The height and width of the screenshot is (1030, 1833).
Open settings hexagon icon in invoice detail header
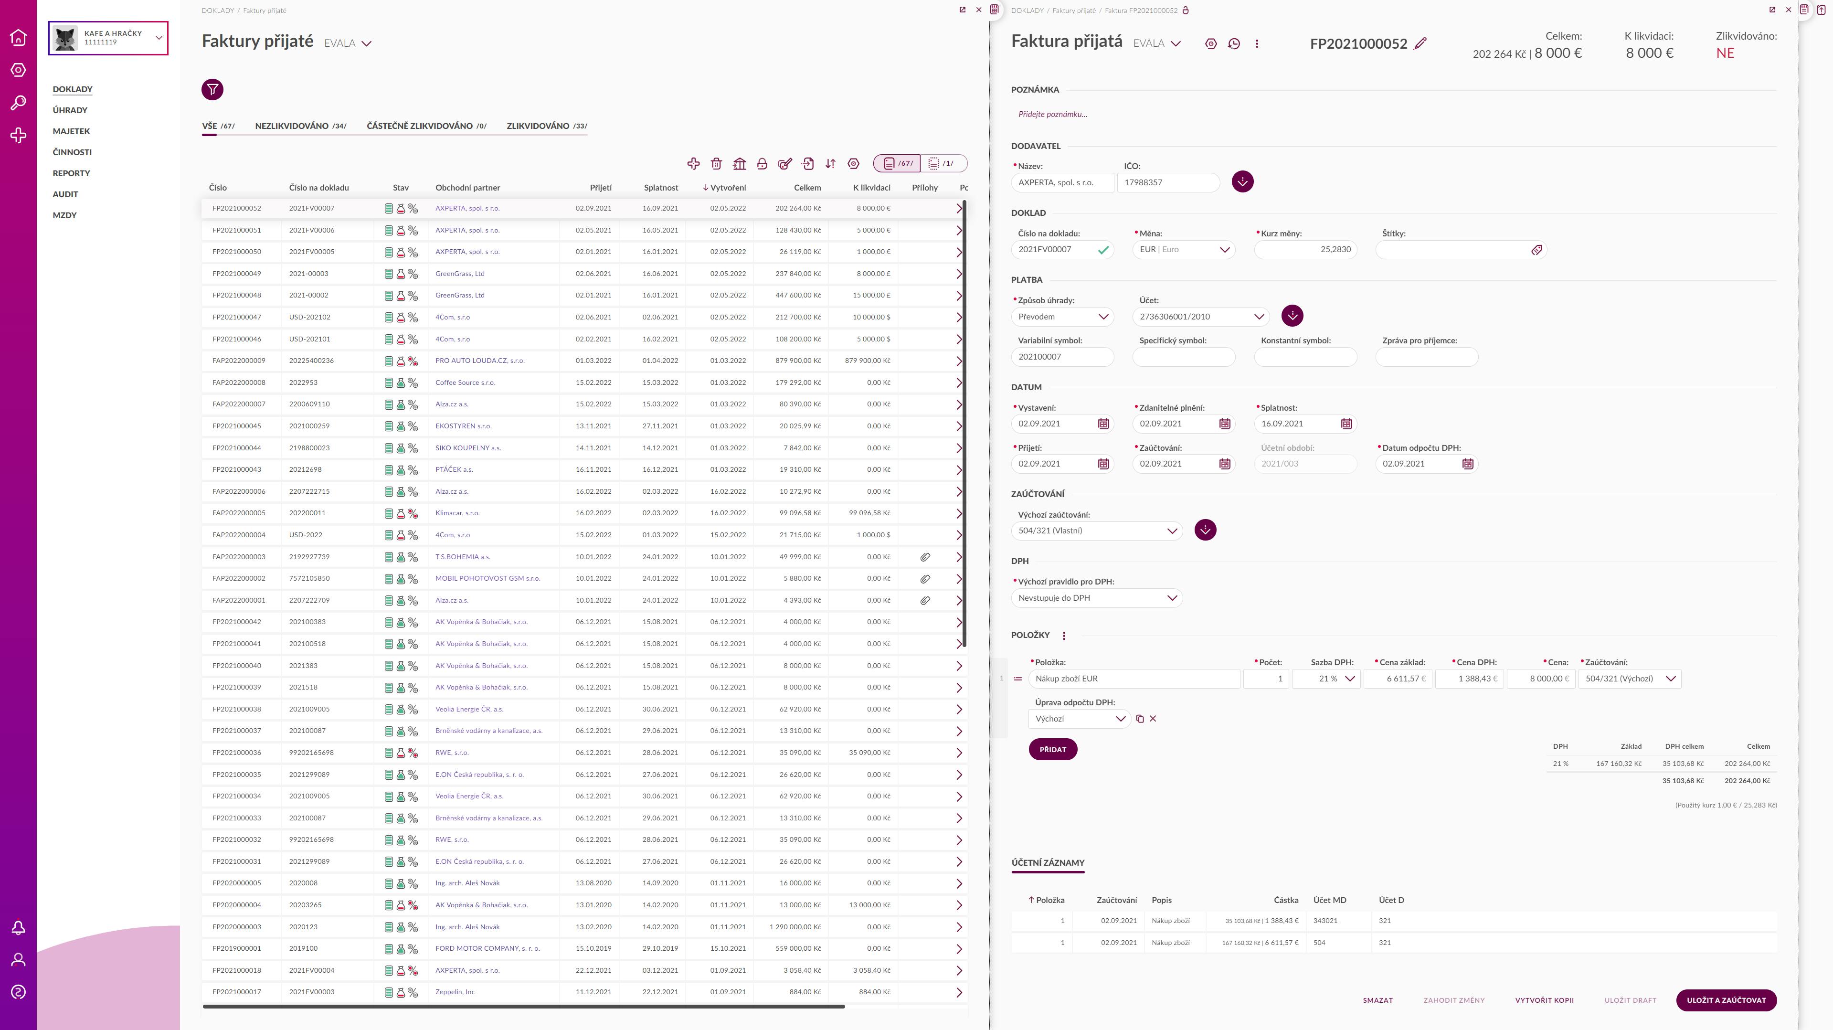click(1210, 43)
